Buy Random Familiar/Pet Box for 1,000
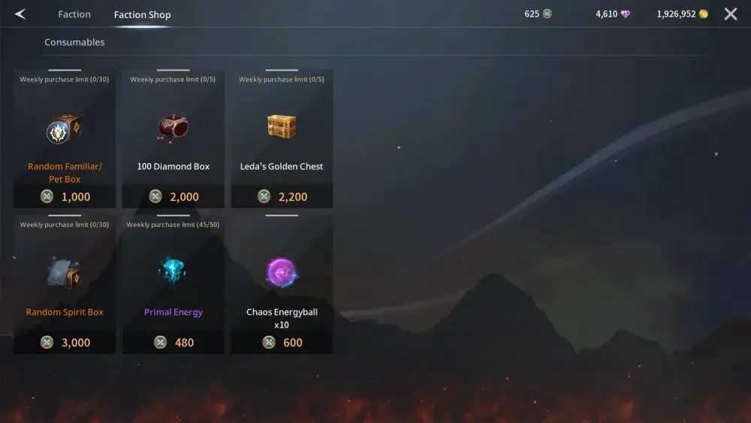751x423 pixels. 65,196
